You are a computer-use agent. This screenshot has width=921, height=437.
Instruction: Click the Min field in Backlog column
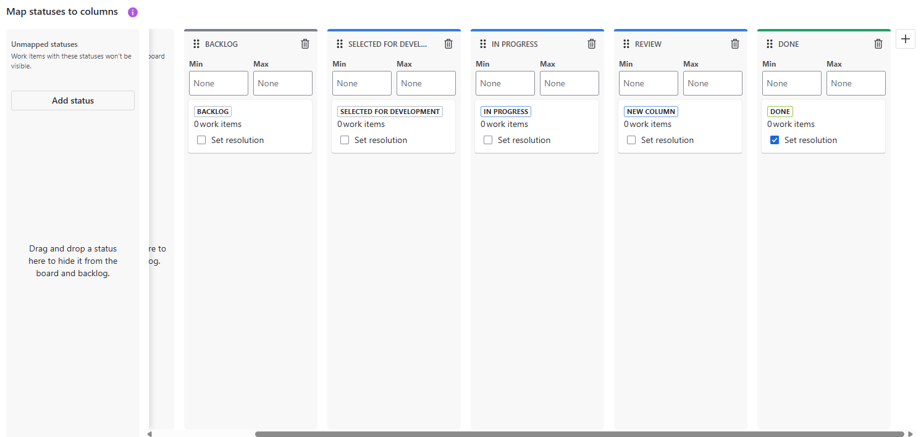click(x=219, y=83)
